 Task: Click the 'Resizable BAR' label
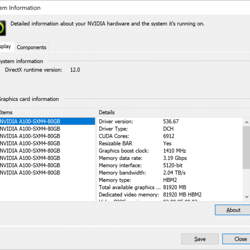coord(115,144)
